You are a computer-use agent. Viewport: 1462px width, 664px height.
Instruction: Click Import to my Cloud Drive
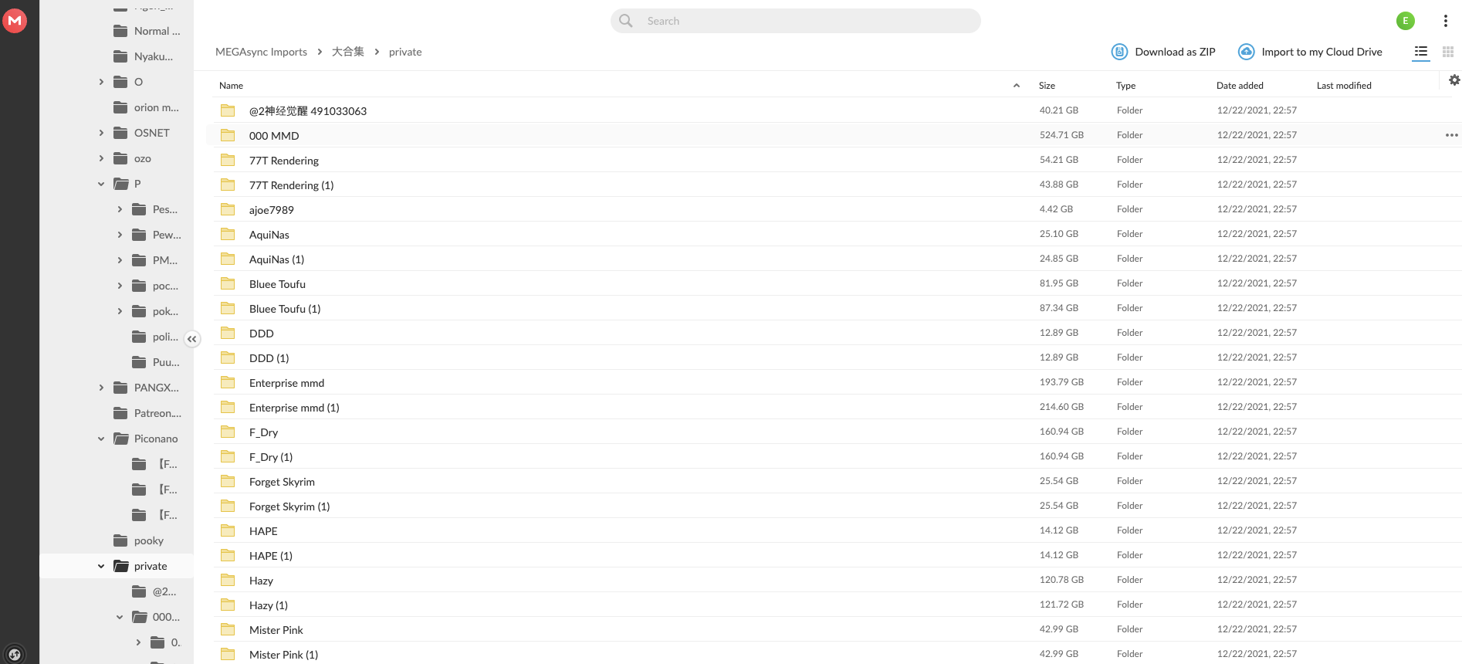1310,52
